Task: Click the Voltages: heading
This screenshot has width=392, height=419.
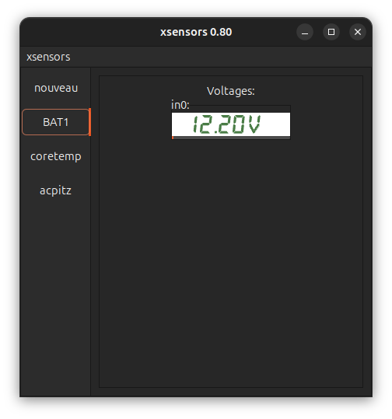Action: click(x=231, y=91)
